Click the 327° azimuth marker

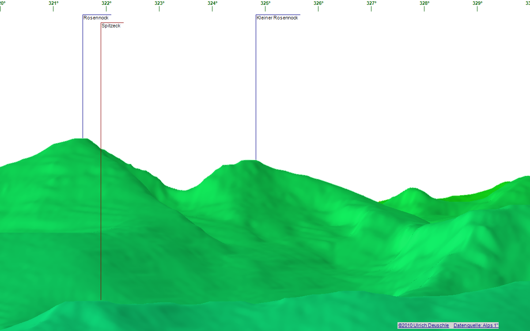(371, 4)
